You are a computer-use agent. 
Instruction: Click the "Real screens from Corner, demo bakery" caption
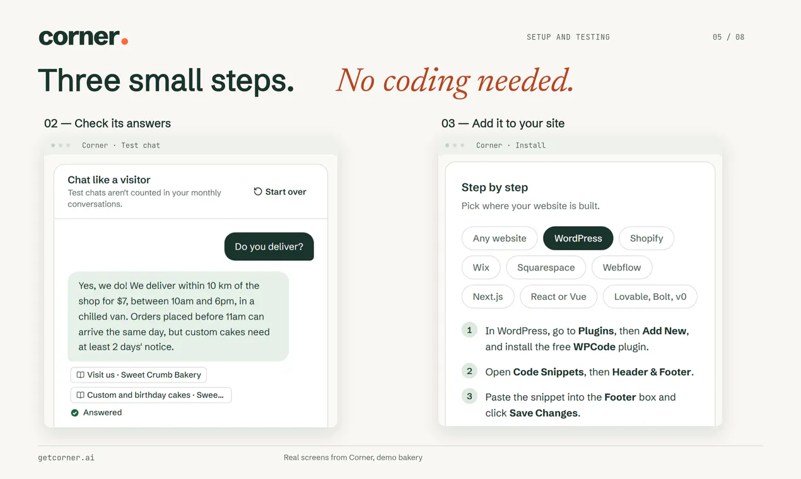pos(353,458)
